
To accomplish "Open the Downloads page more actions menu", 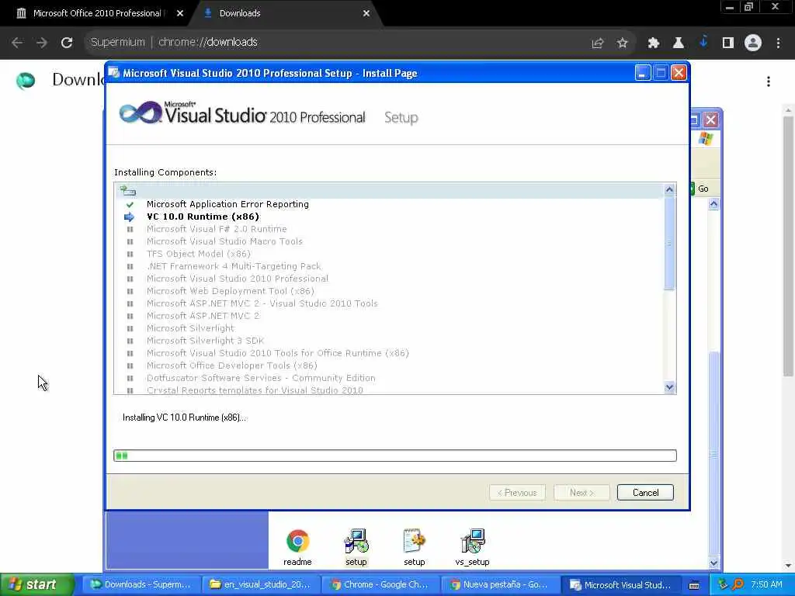I will click(769, 81).
